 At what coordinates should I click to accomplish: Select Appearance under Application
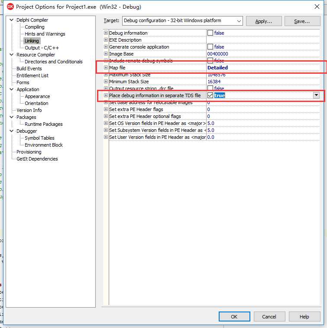pyautogui.click(x=37, y=96)
